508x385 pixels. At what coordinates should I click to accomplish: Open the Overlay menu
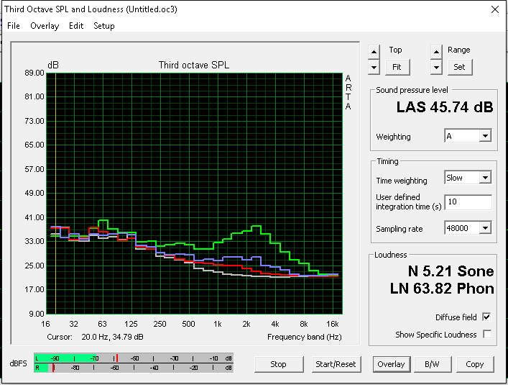click(45, 26)
